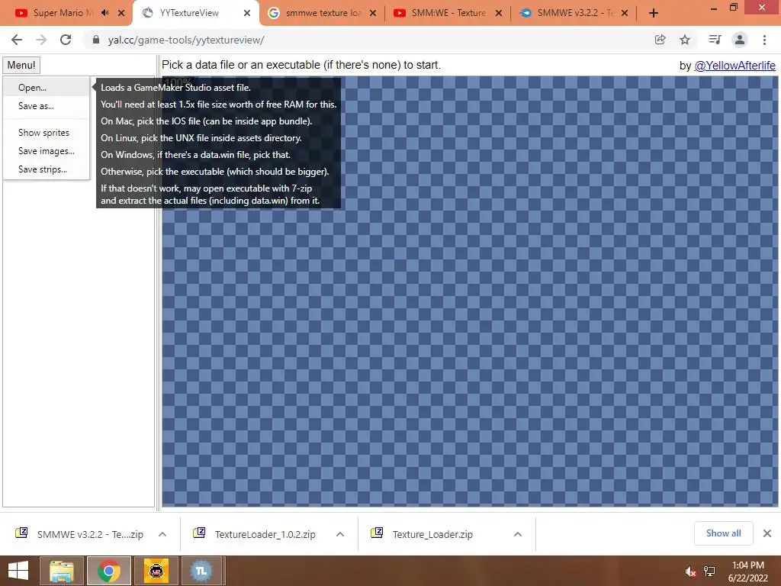
Task: Close the Super Mario YouTube tab
Action: pos(121,13)
